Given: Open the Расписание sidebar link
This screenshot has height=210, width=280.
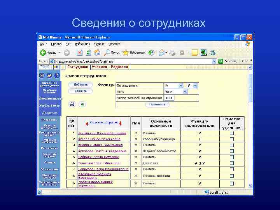Looking at the screenshot, I should click(x=49, y=148).
